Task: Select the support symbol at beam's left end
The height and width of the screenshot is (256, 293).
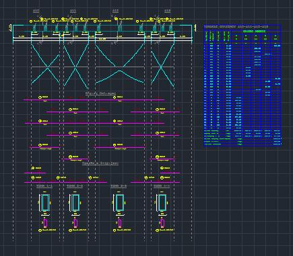Action: (10, 28)
